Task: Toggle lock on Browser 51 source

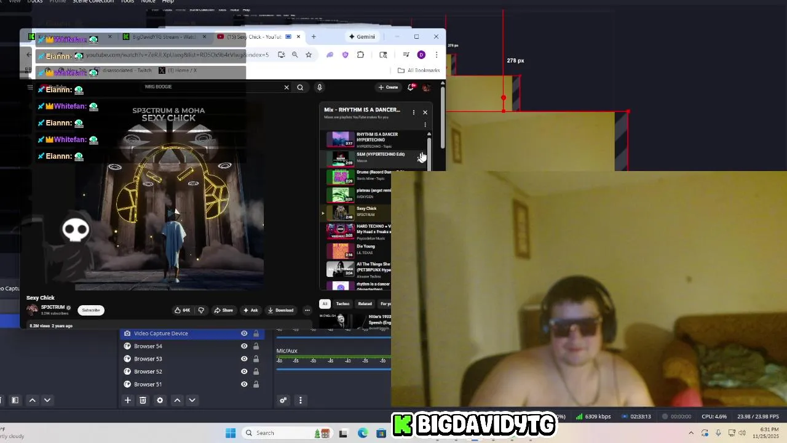Action: 256,385
